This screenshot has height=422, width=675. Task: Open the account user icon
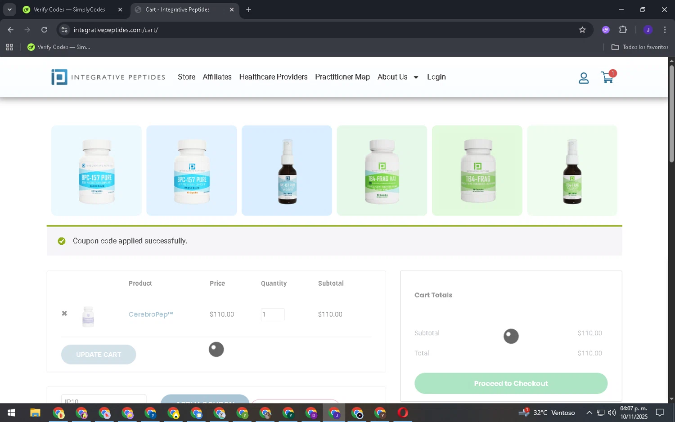584,78
